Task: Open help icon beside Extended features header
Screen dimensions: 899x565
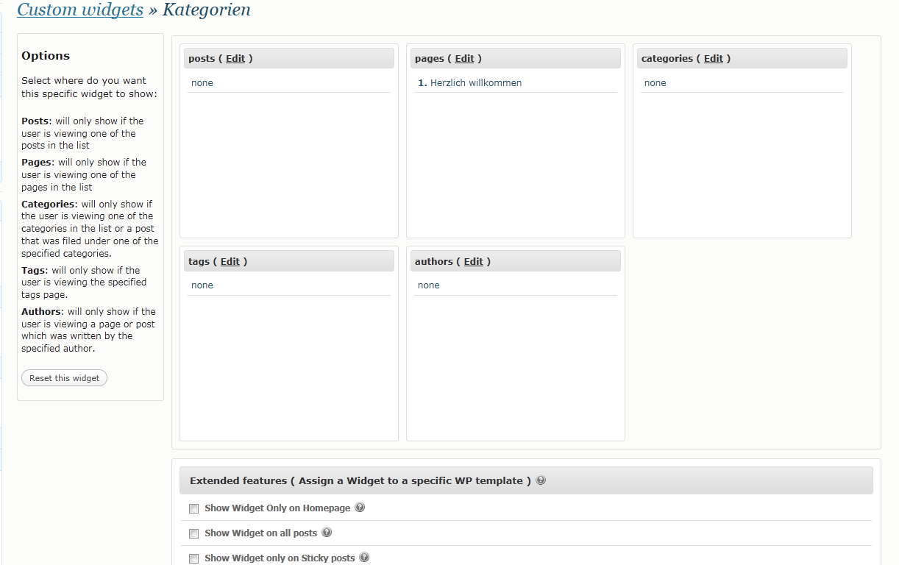Action: coord(541,480)
